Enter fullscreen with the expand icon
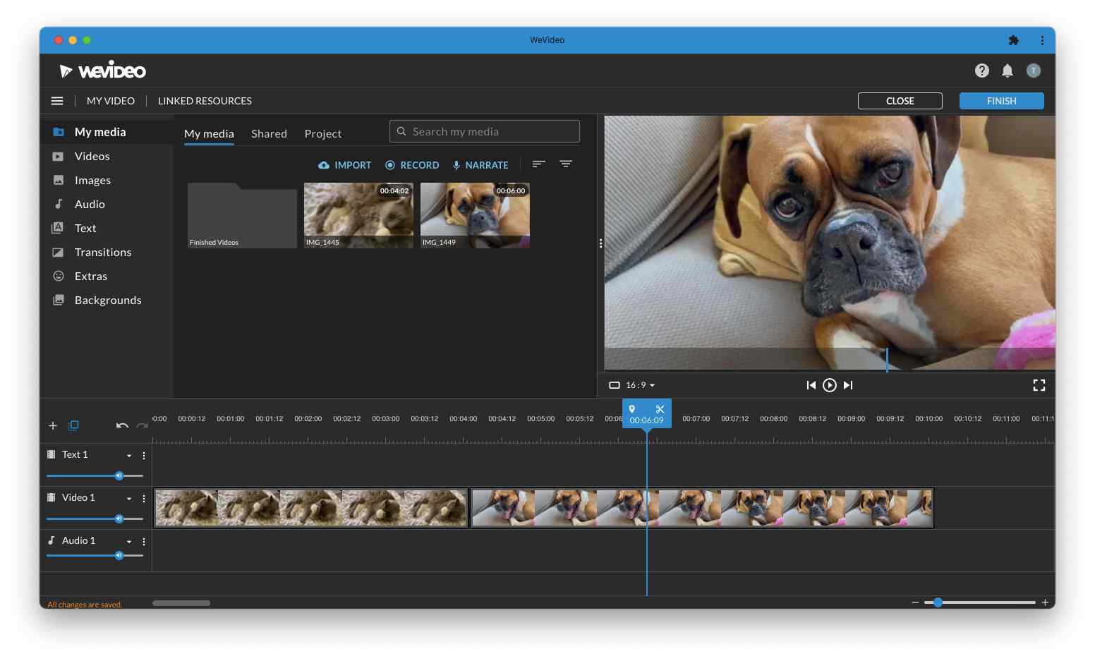The height and width of the screenshot is (661, 1095). pos(1039,385)
